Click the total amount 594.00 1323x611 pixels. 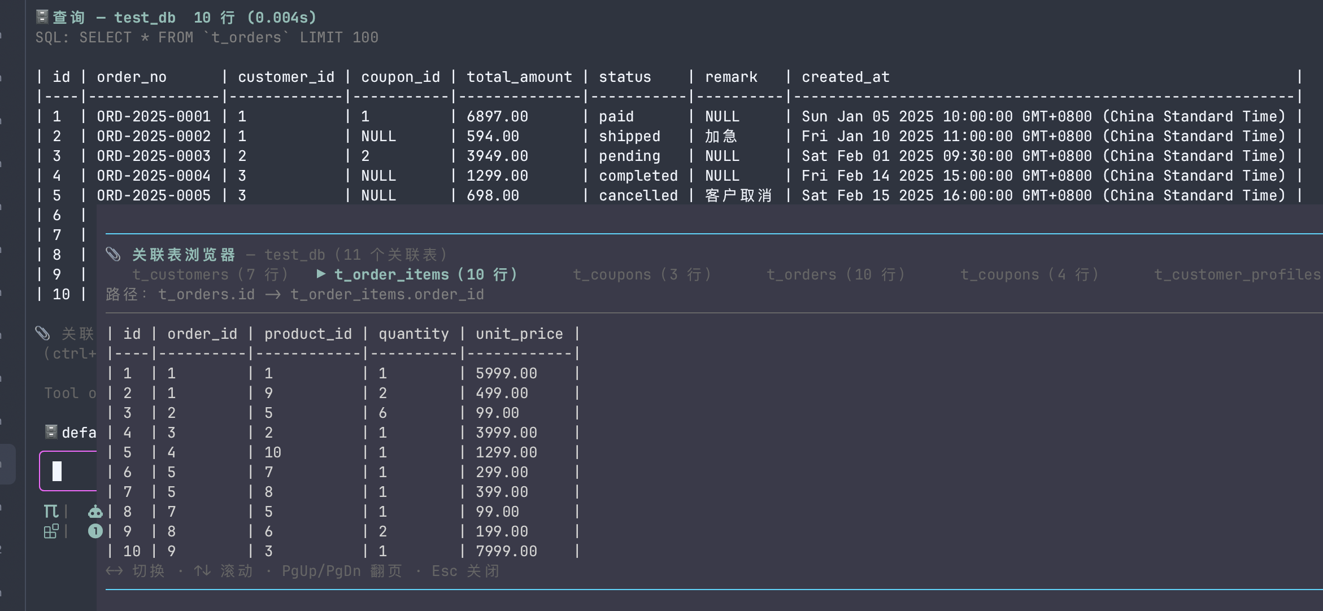click(493, 136)
